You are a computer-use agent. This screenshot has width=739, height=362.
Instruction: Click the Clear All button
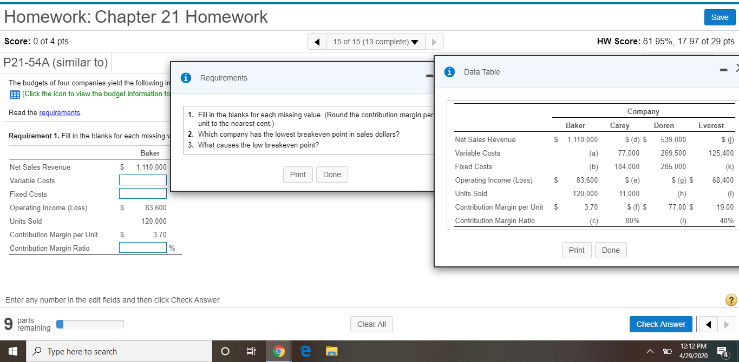(x=371, y=324)
